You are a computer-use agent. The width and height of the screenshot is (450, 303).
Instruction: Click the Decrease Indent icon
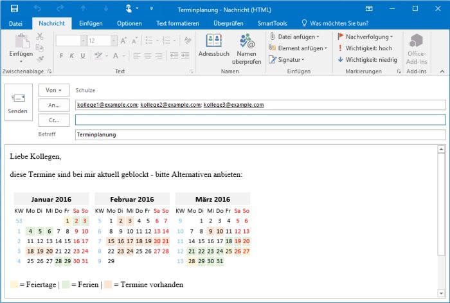(x=174, y=55)
